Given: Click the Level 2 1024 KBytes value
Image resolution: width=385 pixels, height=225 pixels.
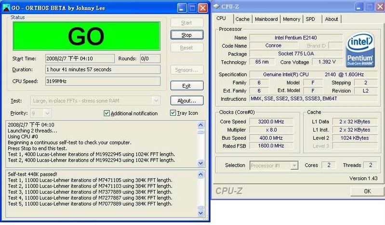Looking at the screenshot, I should point(355,138).
